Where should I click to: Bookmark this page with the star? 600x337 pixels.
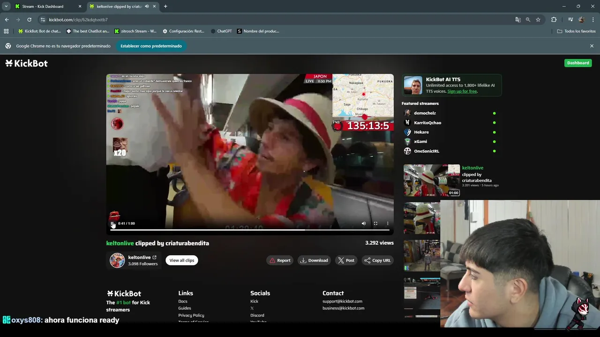538,20
